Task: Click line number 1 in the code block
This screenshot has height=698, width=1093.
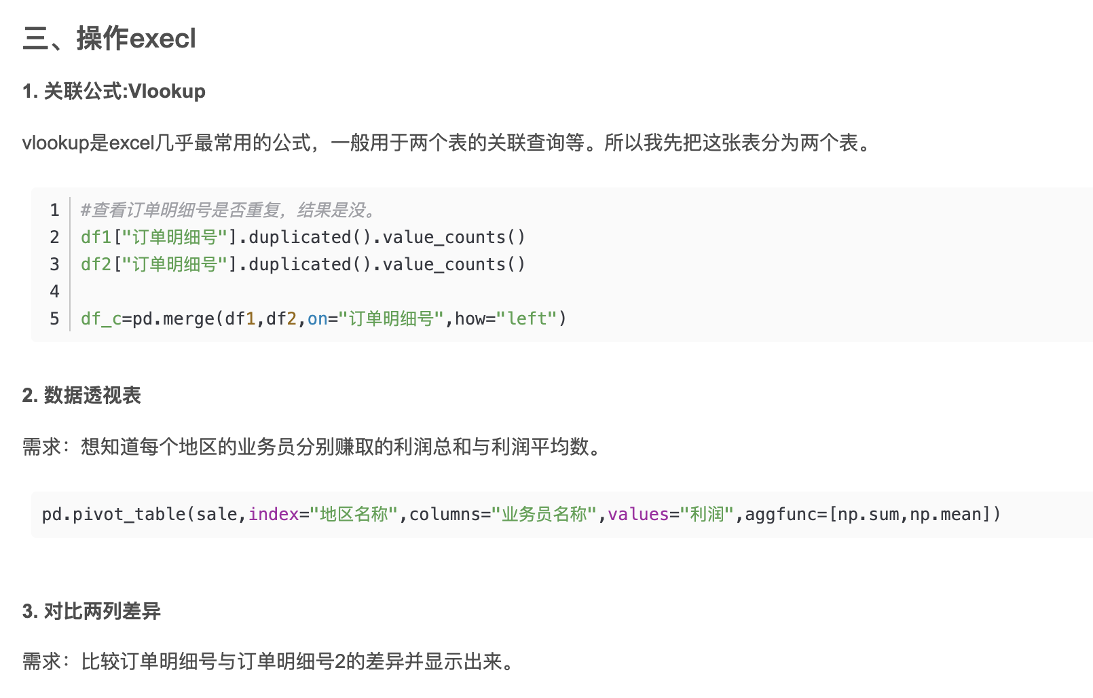Action: 54,210
